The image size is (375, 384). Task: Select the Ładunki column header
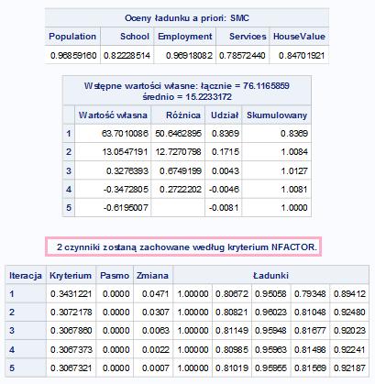271,276
